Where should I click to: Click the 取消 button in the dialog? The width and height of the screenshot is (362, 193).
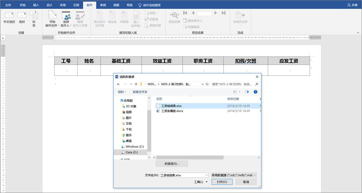(x=246, y=182)
